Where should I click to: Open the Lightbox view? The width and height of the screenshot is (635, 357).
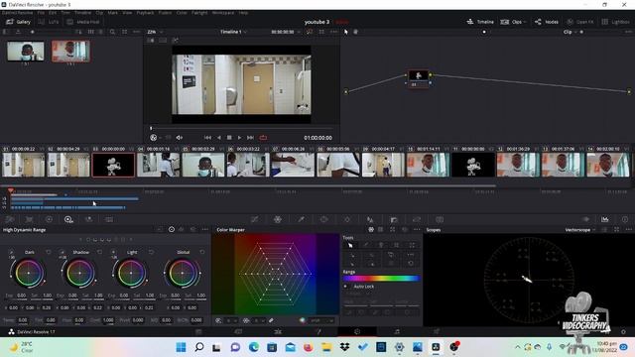(615, 22)
